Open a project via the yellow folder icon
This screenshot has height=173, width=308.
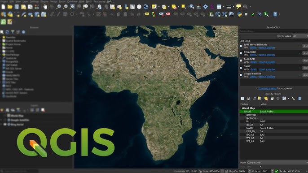[x=10, y=7]
